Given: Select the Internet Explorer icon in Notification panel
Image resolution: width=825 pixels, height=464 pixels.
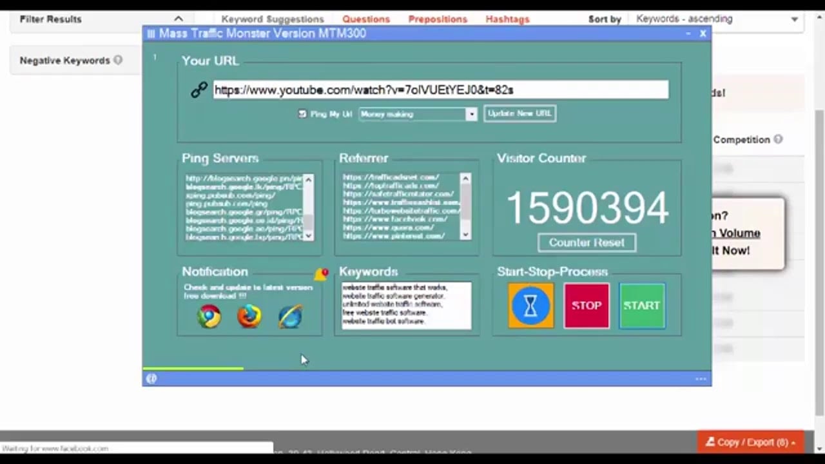Looking at the screenshot, I should pyautogui.click(x=289, y=316).
